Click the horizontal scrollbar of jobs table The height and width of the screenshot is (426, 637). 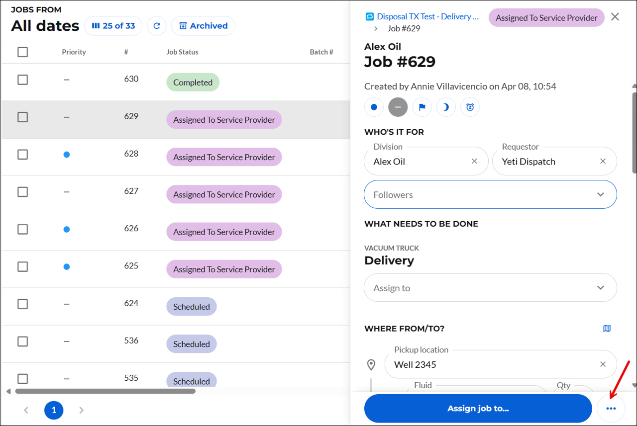[105, 391]
